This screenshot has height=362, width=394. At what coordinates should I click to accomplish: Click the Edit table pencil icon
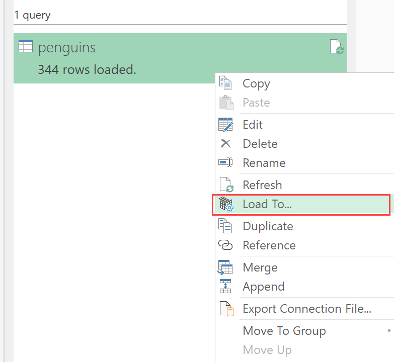(x=225, y=125)
